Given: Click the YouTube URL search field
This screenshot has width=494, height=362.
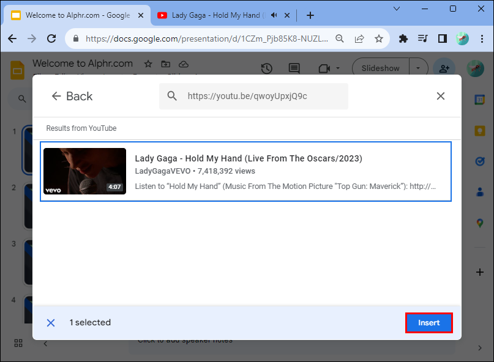Looking at the screenshot, I should [253, 96].
